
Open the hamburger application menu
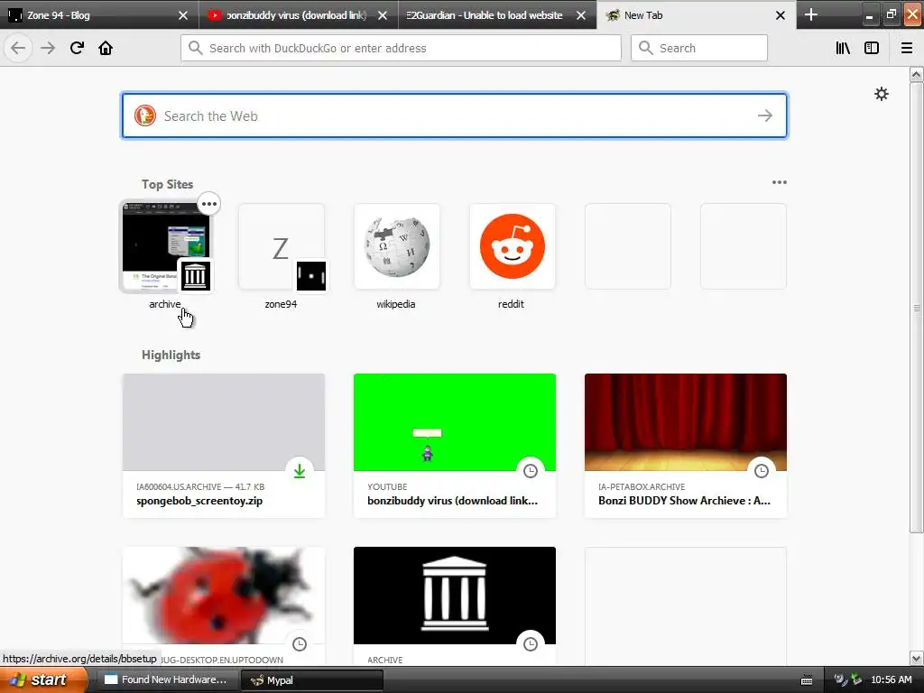tap(907, 48)
